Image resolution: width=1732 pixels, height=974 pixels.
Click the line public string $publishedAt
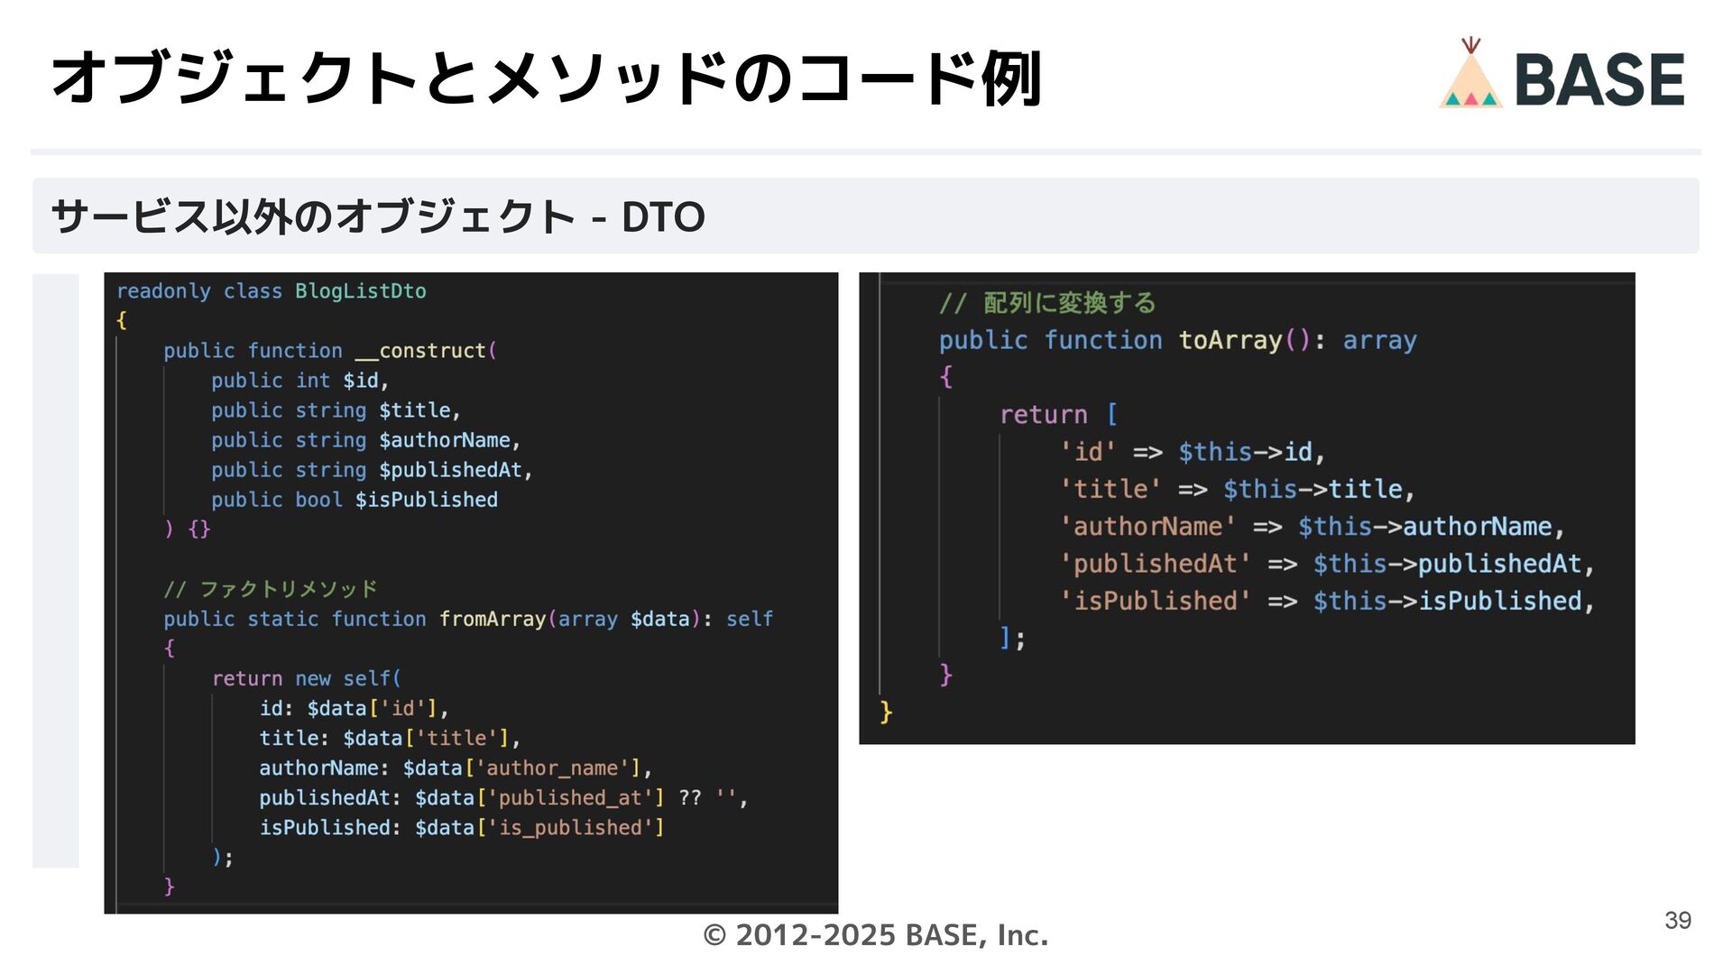click(x=373, y=470)
